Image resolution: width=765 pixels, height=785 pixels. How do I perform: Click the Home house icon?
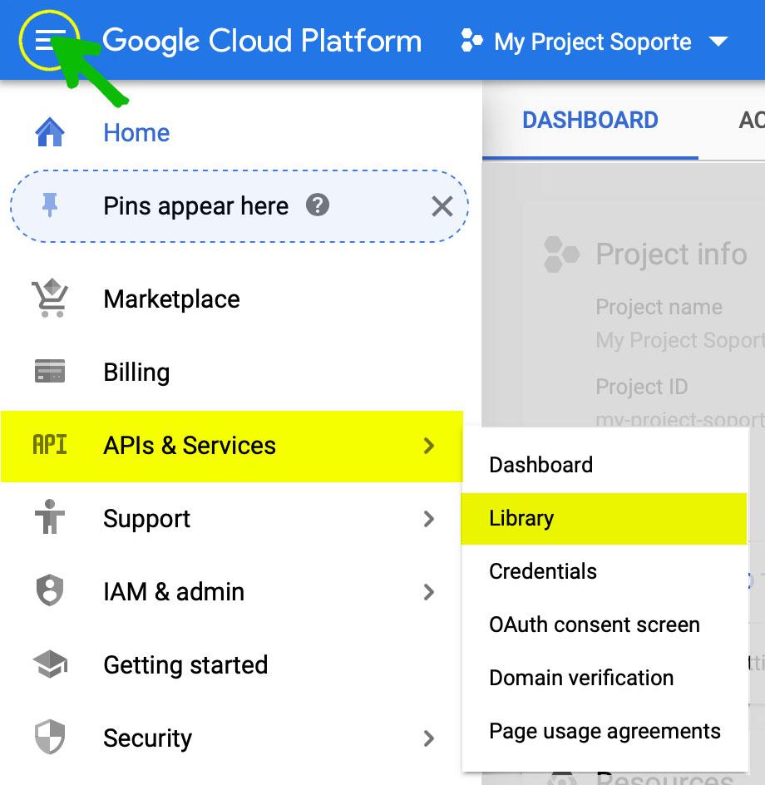(x=50, y=132)
